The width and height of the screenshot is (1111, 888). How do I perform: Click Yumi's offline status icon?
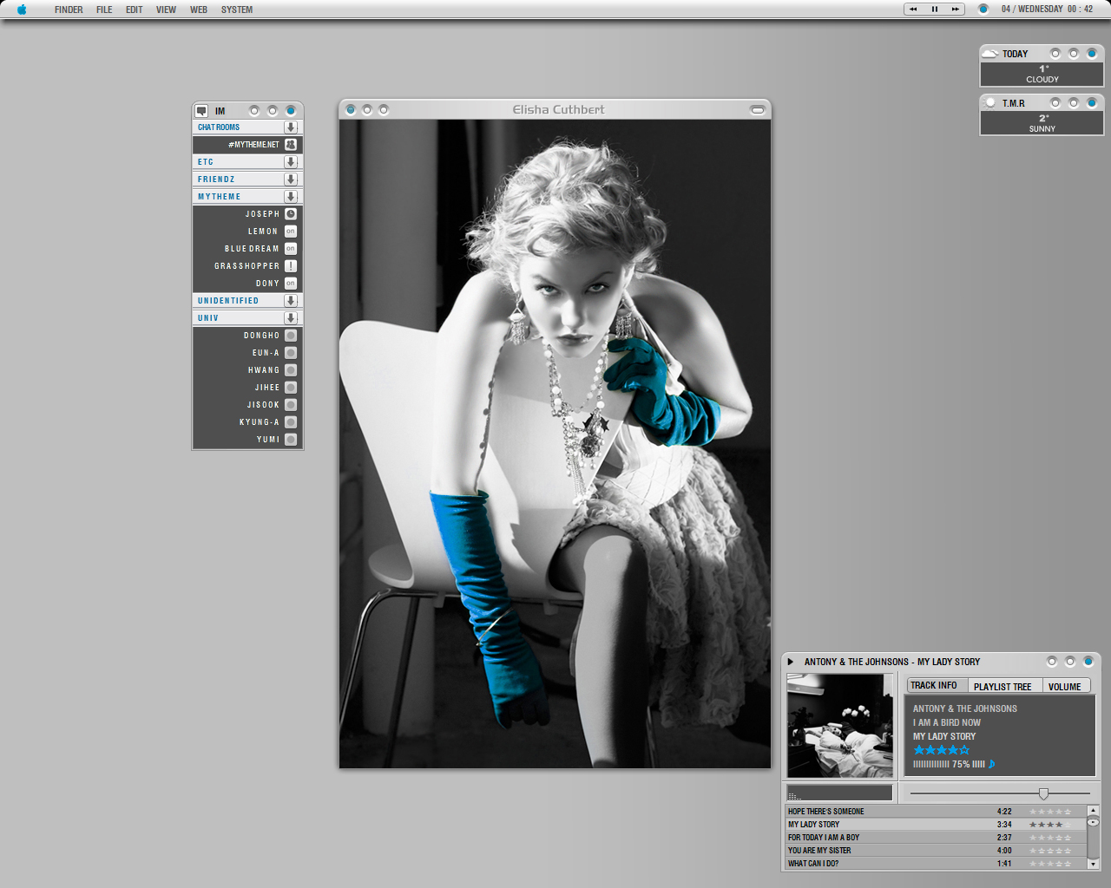tap(291, 440)
